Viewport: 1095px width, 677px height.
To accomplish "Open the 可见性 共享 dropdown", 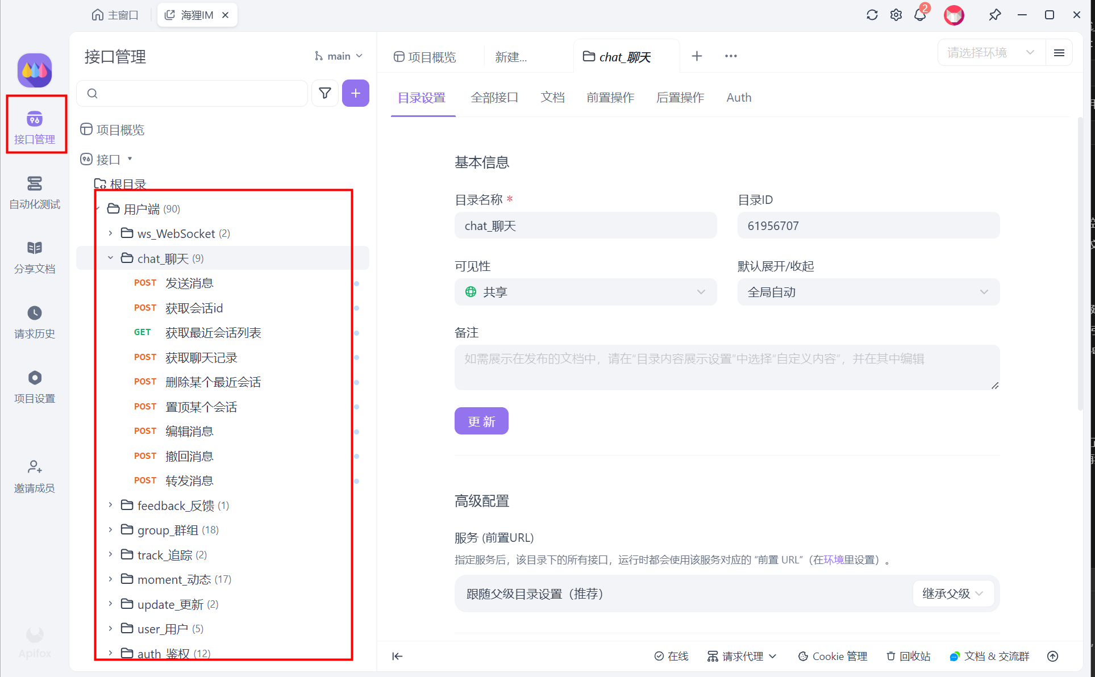I will pyautogui.click(x=585, y=292).
